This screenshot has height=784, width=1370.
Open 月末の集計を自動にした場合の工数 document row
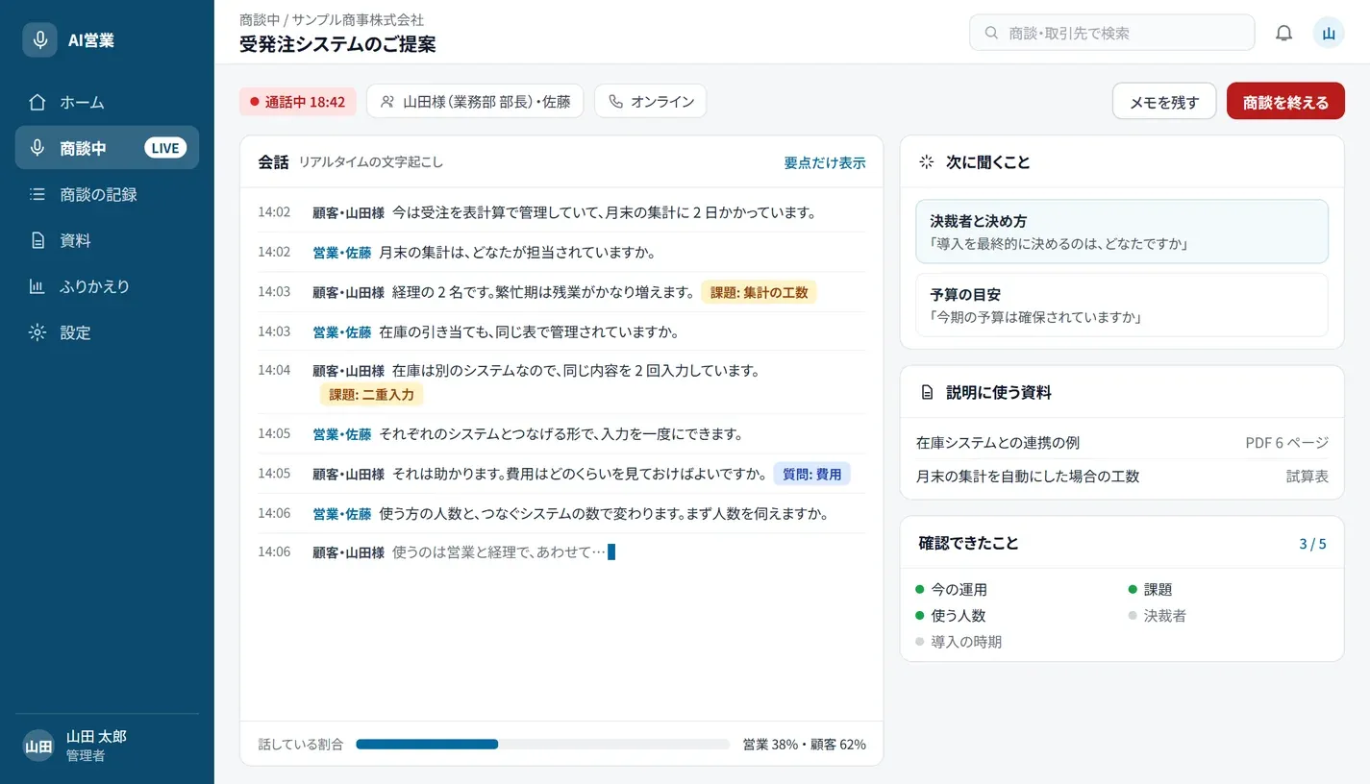[x=1122, y=476]
